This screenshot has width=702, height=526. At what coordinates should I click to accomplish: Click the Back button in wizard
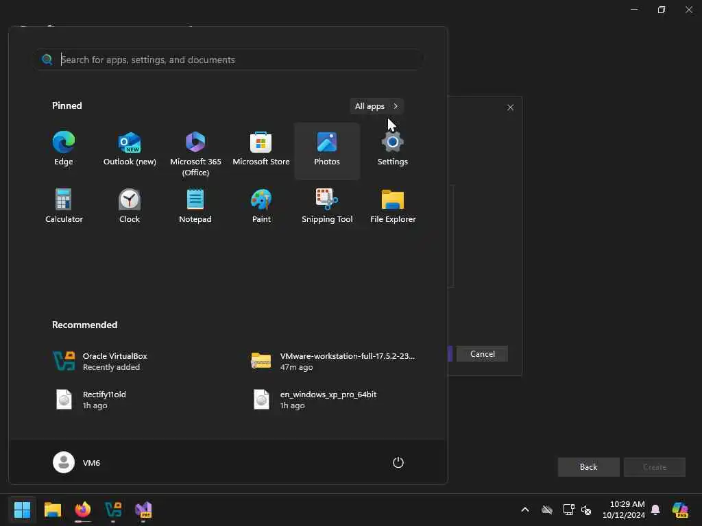[x=588, y=467]
